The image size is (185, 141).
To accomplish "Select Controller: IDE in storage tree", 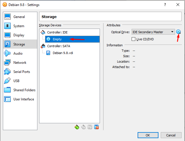I will (57, 32).
